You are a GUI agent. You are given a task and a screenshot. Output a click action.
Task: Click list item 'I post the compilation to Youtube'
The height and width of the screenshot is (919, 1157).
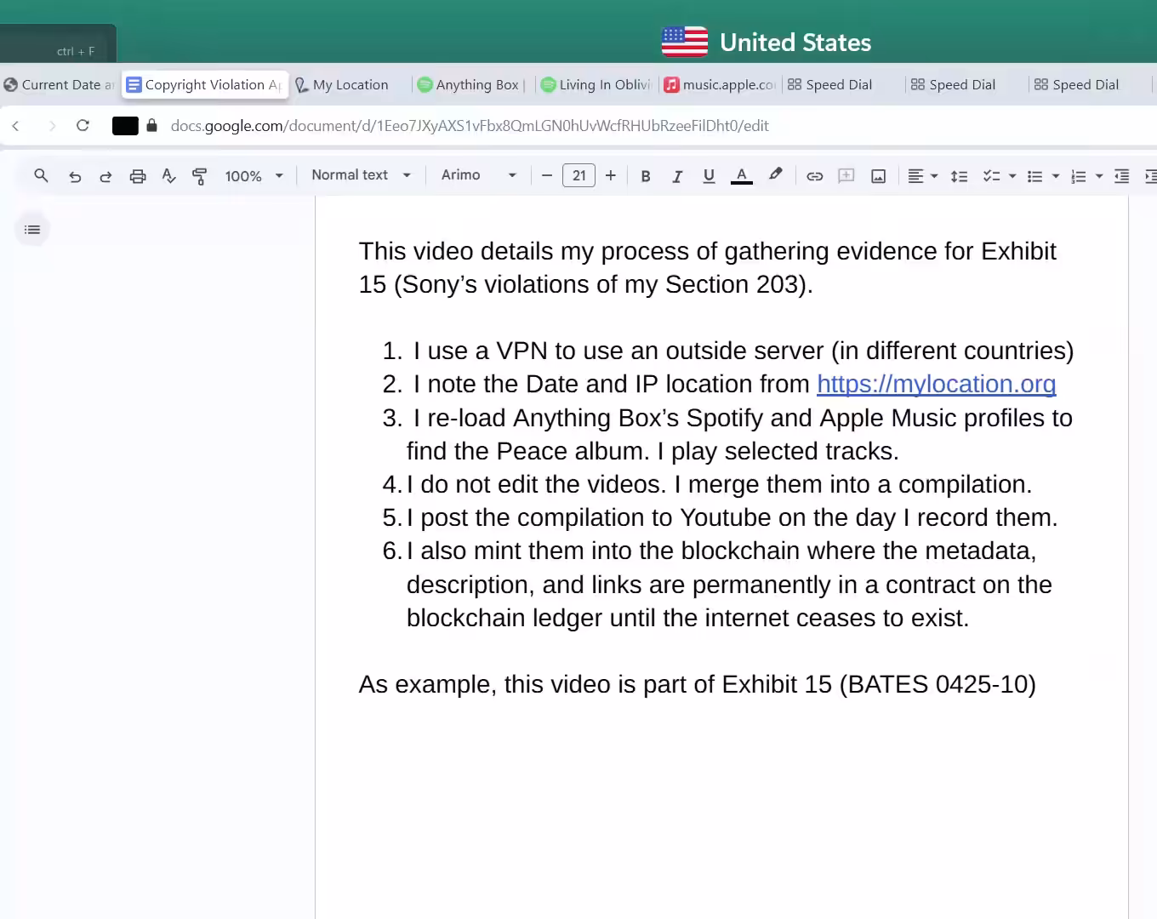(x=732, y=518)
